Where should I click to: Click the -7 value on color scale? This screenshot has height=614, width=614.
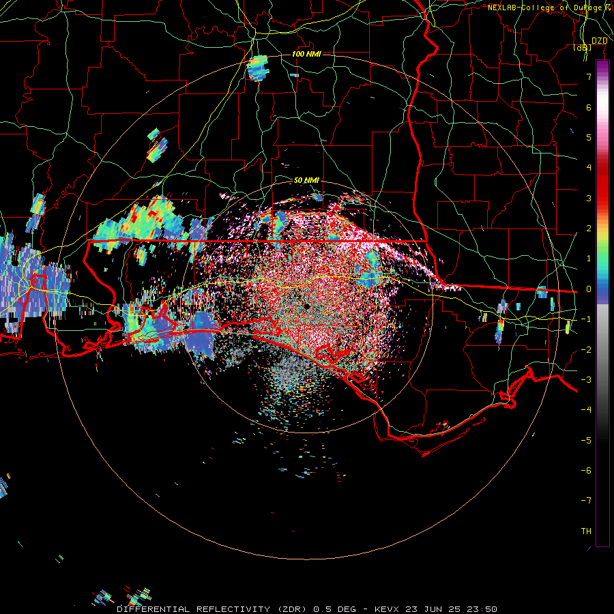click(586, 501)
